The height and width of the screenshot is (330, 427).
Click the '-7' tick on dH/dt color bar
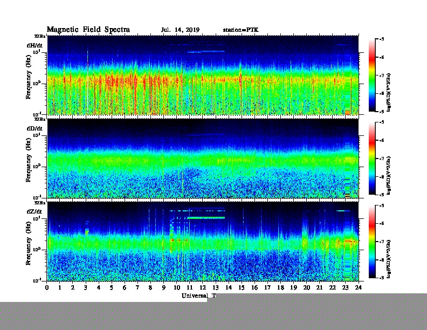[x=382, y=75]
